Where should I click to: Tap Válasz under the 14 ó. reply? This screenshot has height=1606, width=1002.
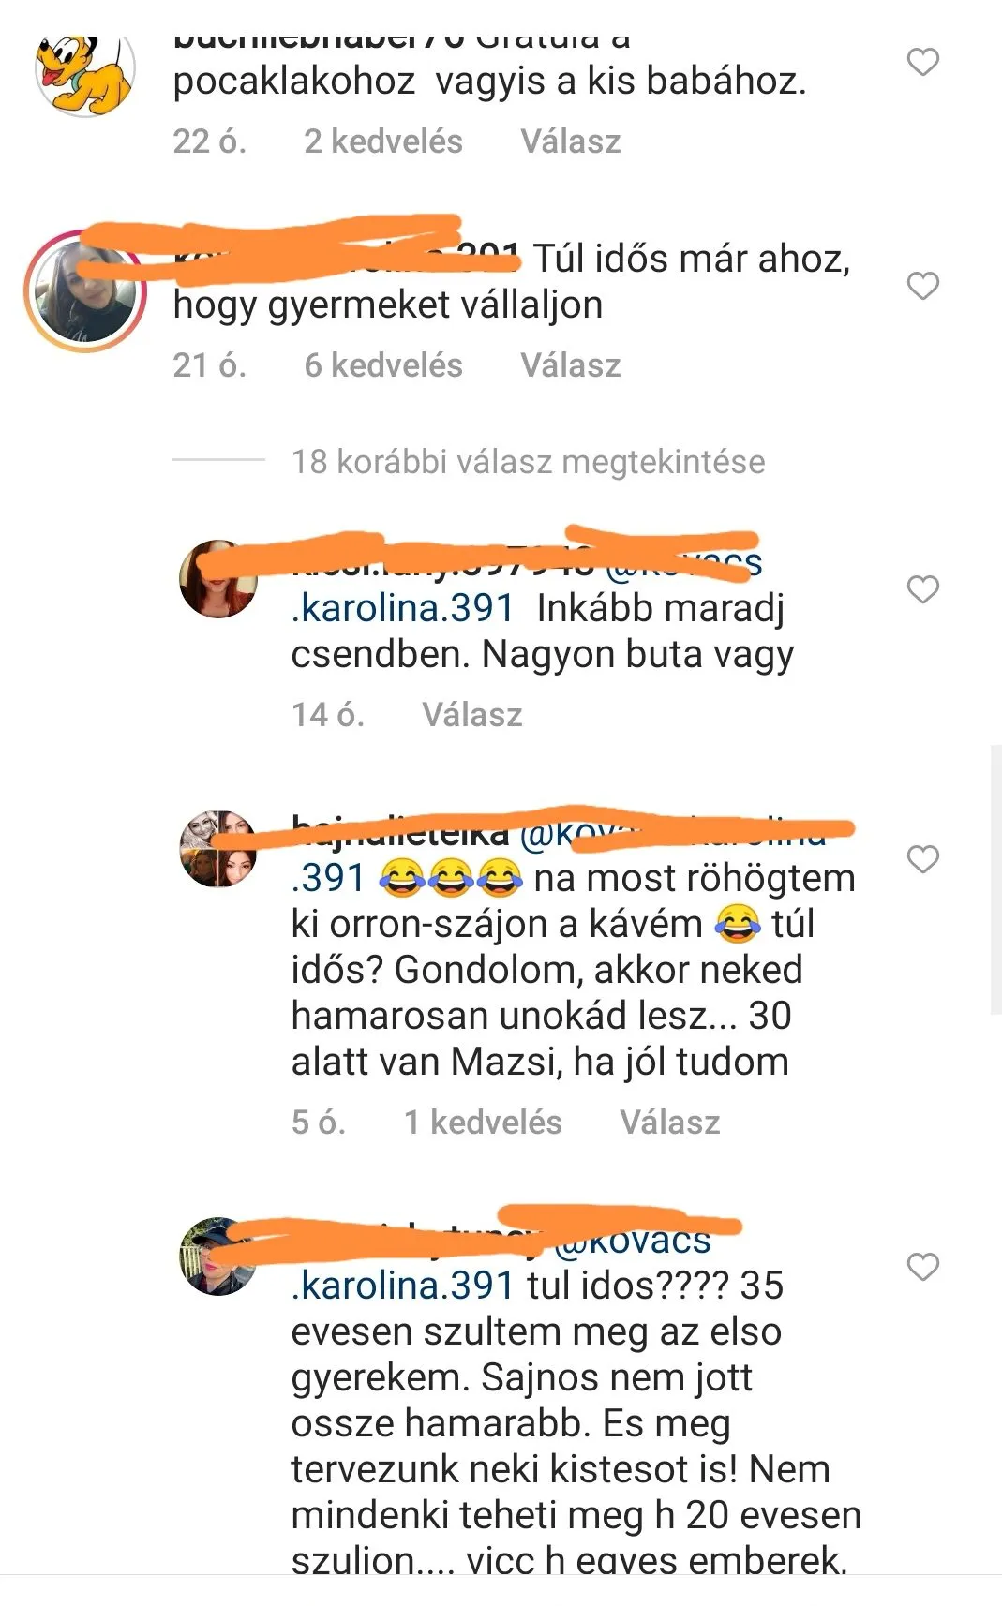click(472, 715)
